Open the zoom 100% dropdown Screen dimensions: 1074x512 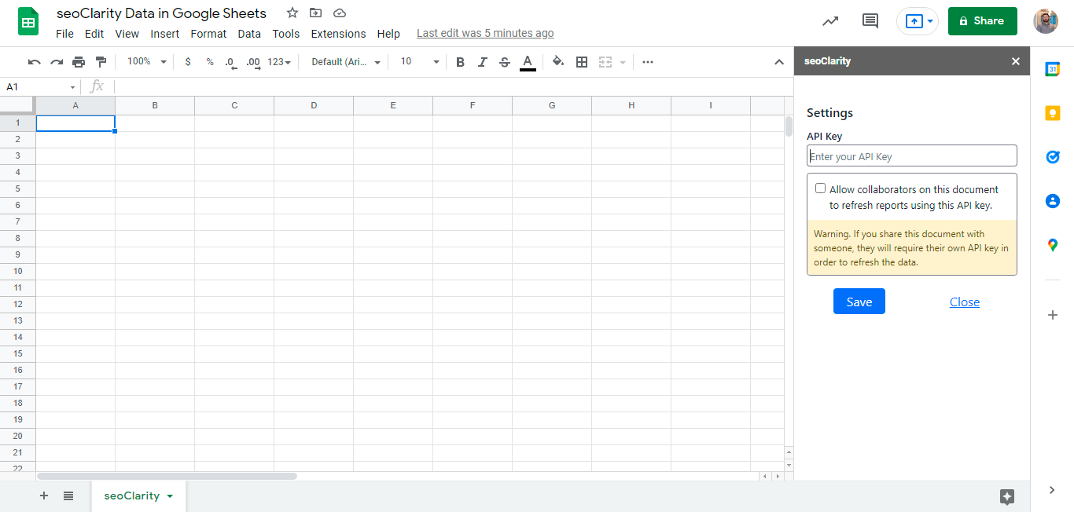tap(147, 62)
